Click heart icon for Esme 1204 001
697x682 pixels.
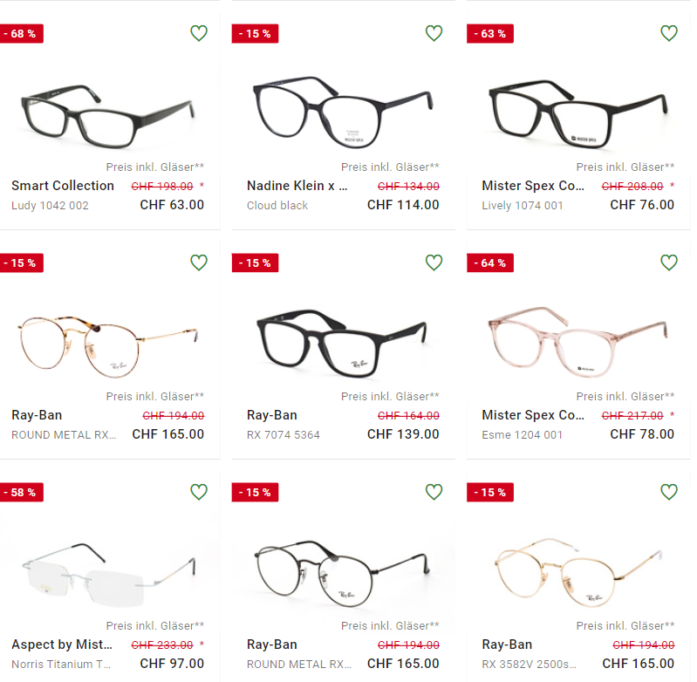tap(669, 263)
